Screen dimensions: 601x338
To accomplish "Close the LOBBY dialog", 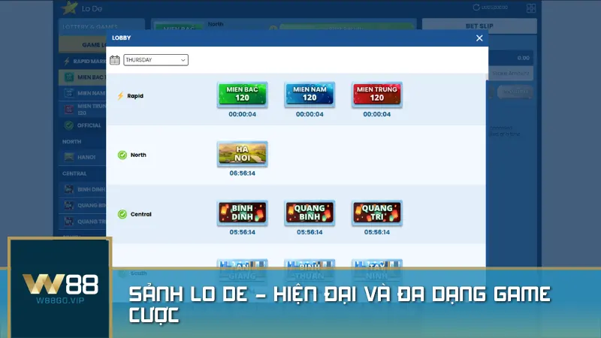I will tap(479, 38).
